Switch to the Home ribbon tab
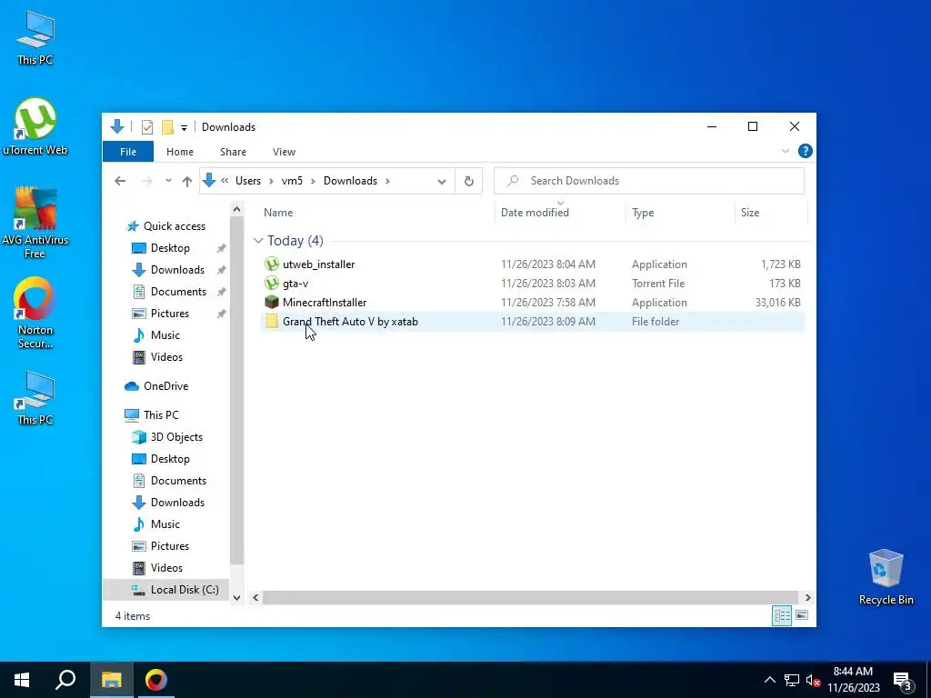Viewport: 931px width, 698px height. click(x=180, y=152)
